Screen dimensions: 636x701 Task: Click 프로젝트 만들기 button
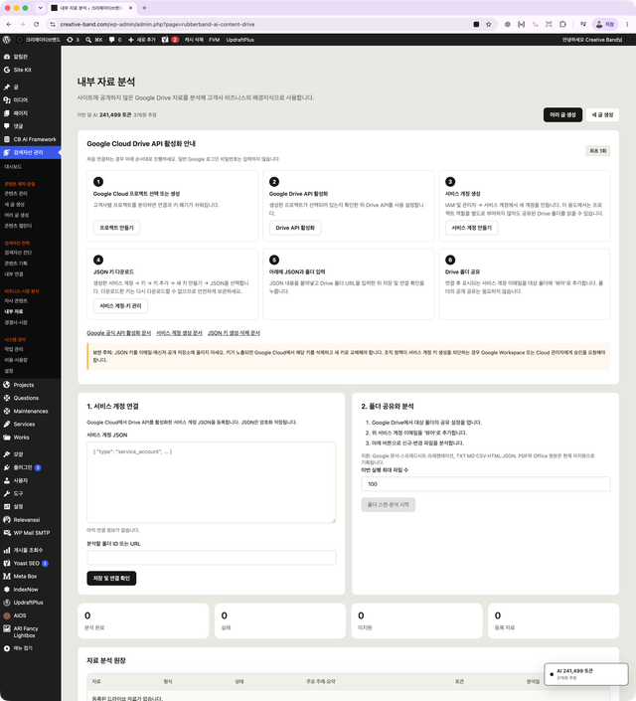pos(116,228)
